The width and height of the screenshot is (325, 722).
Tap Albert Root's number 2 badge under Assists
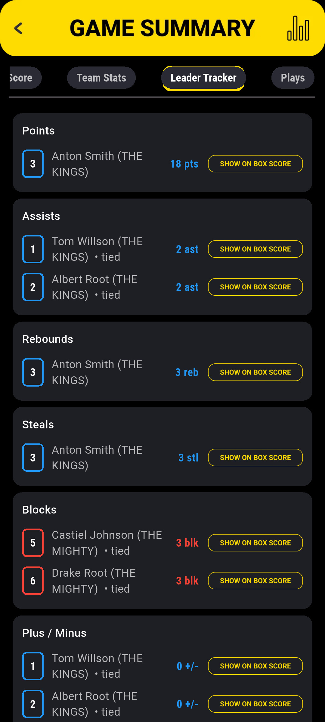coord(33,287)
